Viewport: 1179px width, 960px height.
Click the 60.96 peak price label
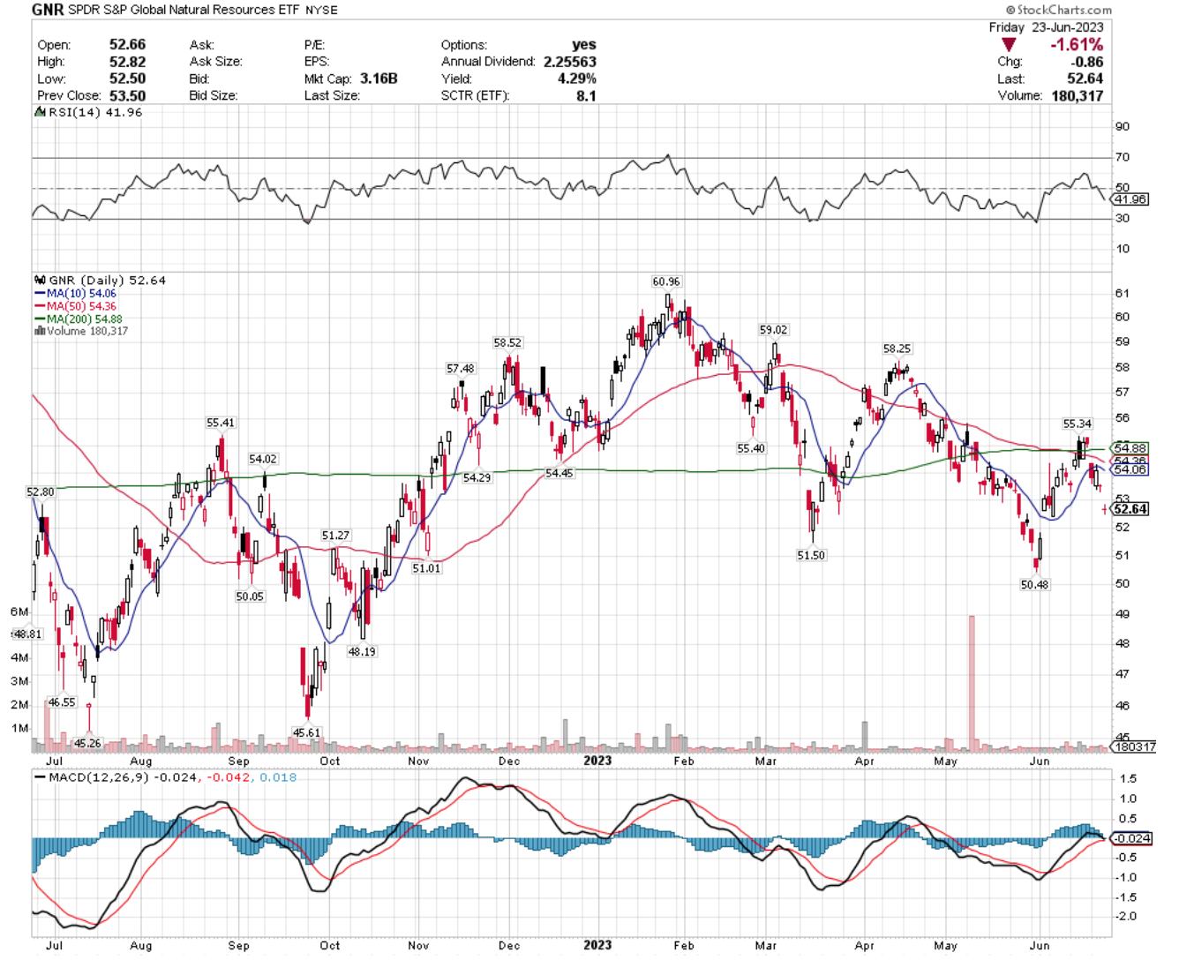(x=666, y=281)
